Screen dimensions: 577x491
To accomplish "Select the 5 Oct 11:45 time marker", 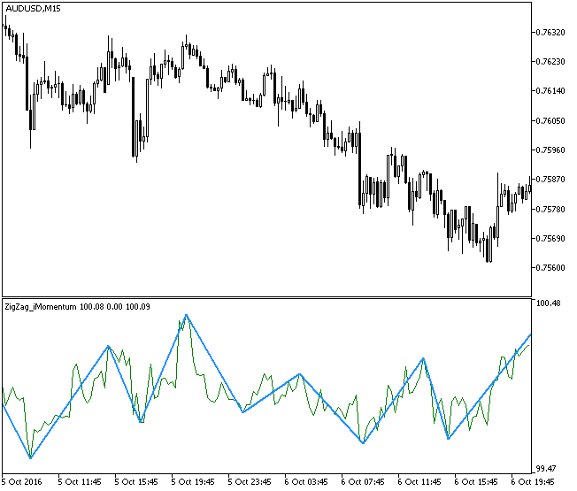I will pos(80,482).
